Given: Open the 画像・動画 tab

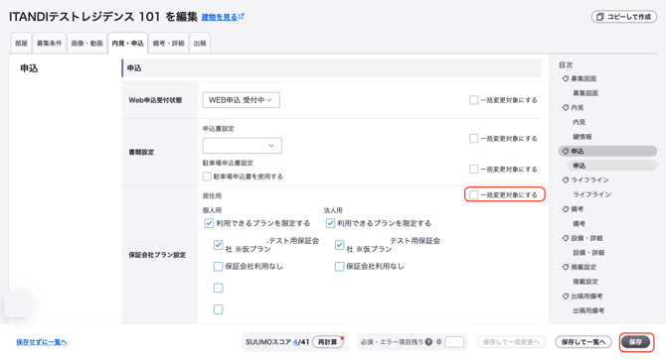Looking at the screenshot, I should [x=86, y=44].
